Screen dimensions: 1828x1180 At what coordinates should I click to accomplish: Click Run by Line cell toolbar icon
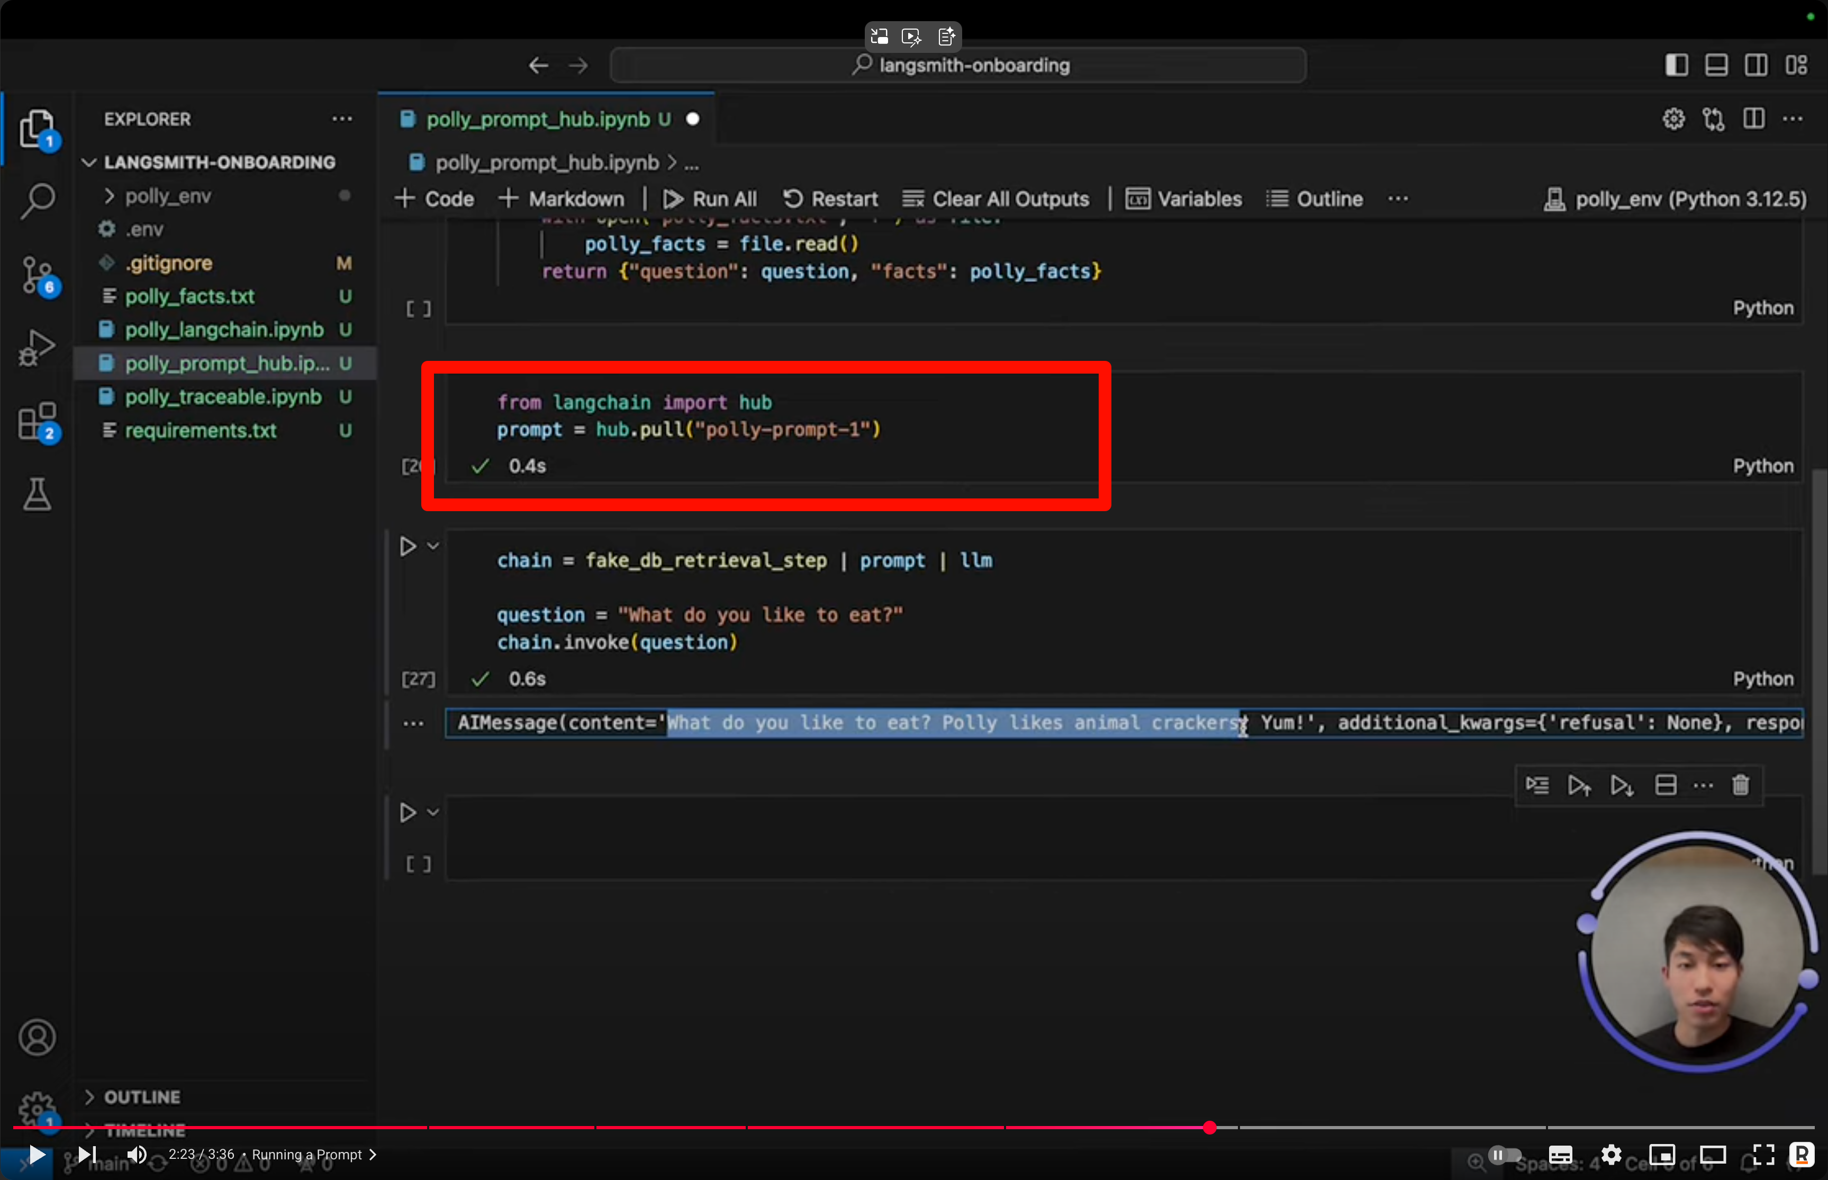(1537, 785)
